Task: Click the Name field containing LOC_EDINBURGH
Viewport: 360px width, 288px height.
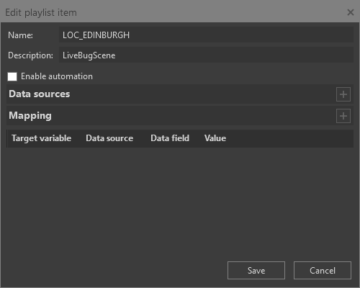Action: point(206,35)
